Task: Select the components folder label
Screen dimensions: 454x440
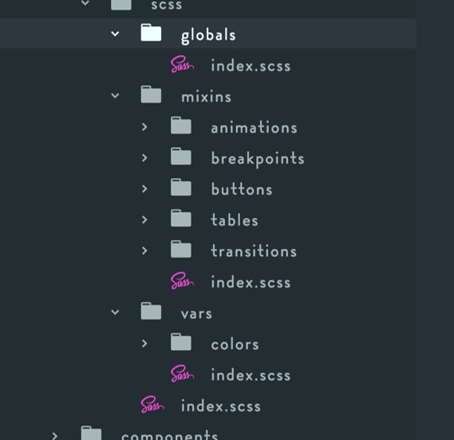Action: tap(170, 434)
